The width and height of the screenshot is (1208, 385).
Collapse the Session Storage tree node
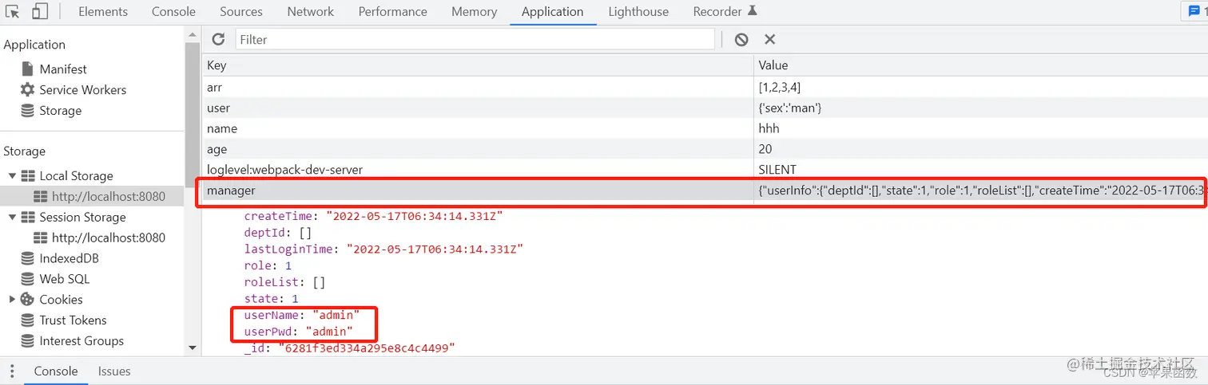12,217
